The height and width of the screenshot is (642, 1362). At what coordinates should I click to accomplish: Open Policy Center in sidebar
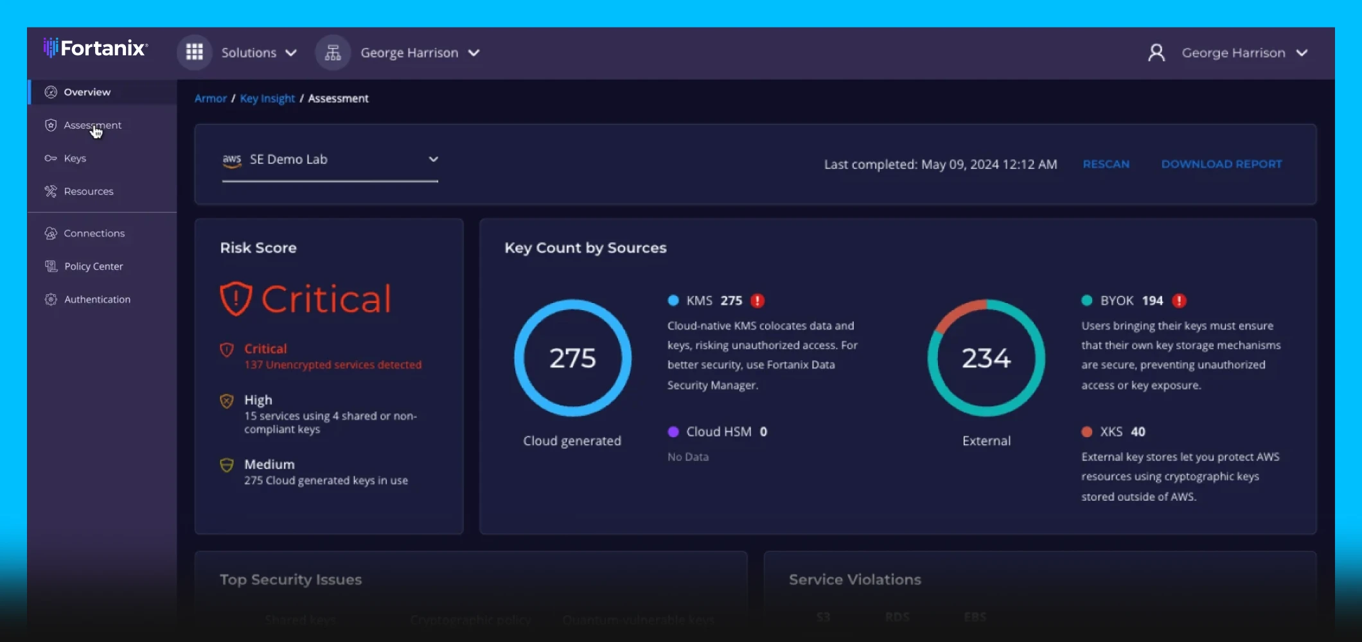102,266
